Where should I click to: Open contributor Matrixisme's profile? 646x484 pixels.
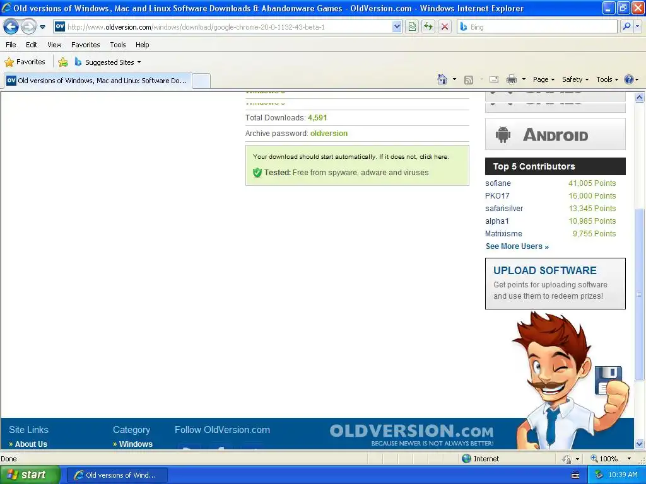click(x=503, y=234)
